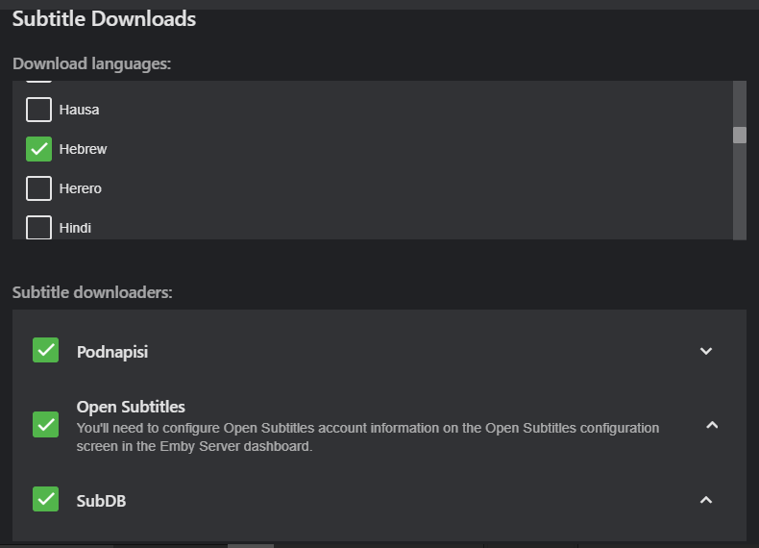Disable the Podnapisi downloader checkbox
Image resolution: width=759 pixels, height=548 pixels.
[x=45, y=350]
